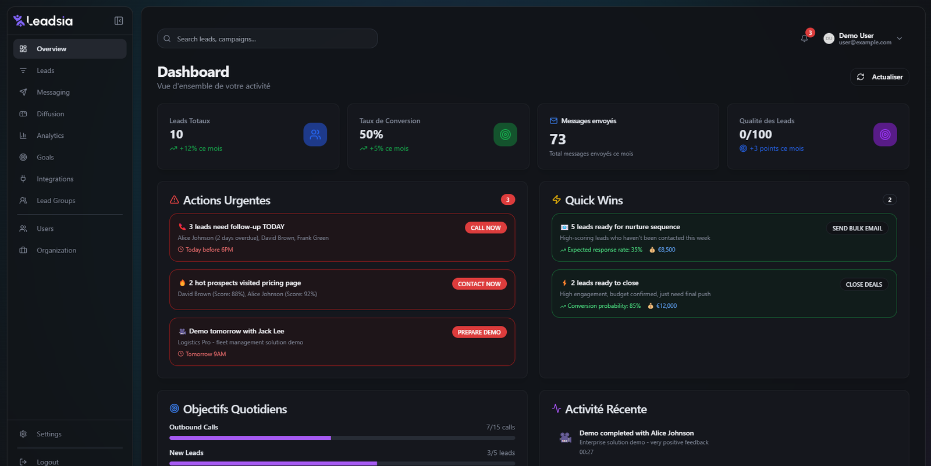931x466 pixels.
Task: Click the CONTACT NOW button
Action: 479,284
